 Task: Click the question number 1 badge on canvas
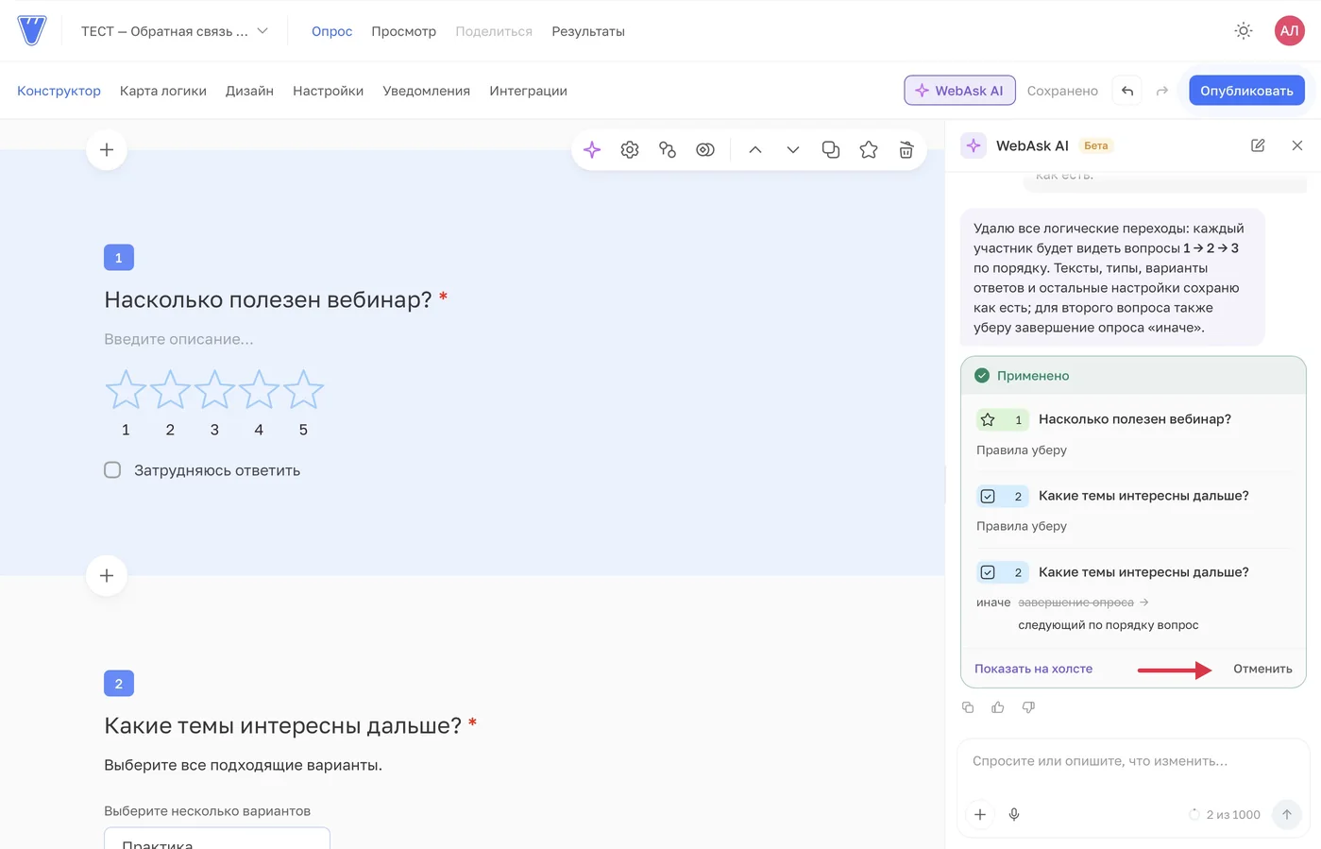pyautogui.click(x=119, y=257)
